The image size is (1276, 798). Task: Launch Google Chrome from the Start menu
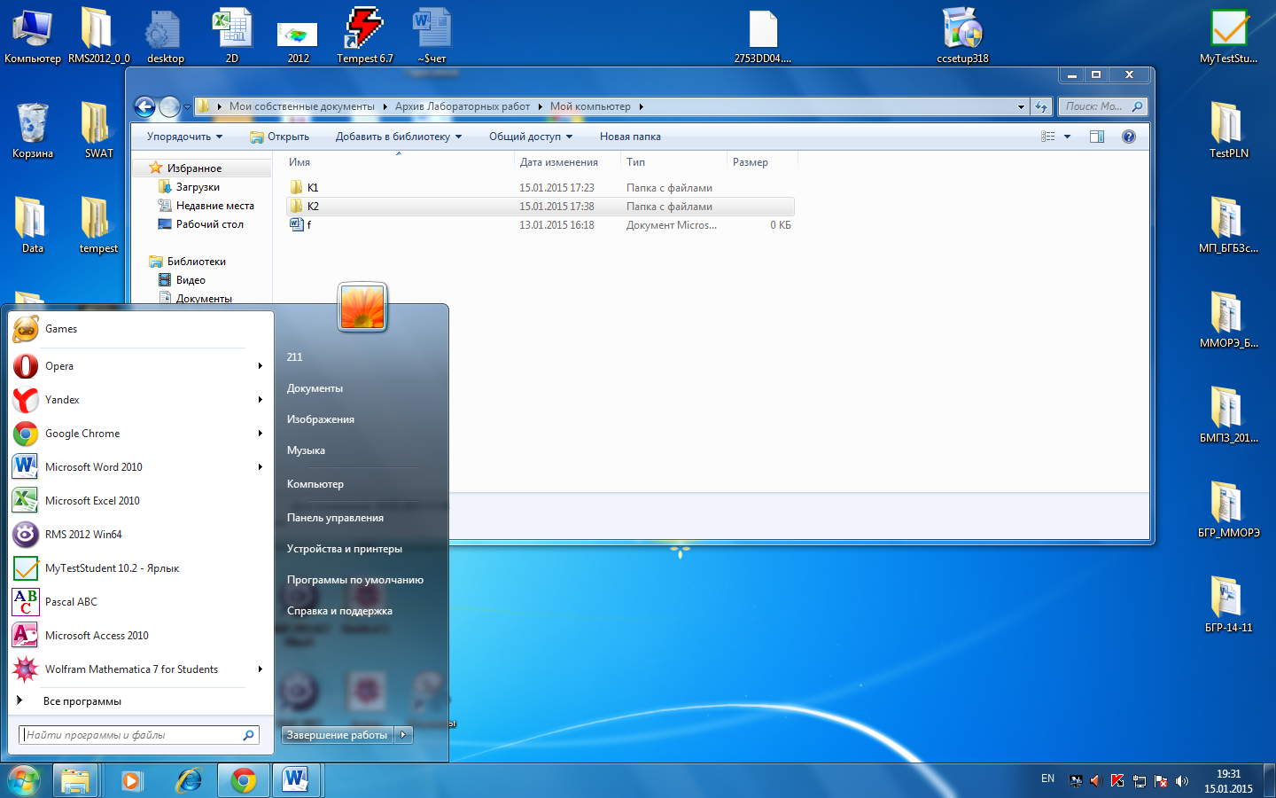140,434
